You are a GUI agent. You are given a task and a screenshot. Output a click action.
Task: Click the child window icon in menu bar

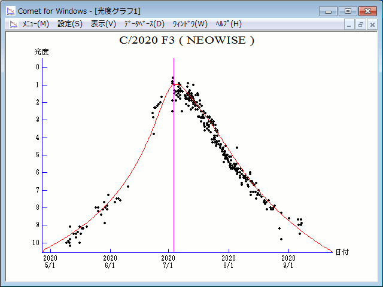[14, 24]
